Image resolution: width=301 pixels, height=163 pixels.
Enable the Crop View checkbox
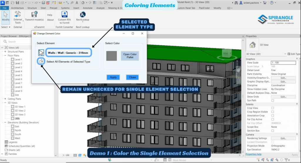pos(272,108)
